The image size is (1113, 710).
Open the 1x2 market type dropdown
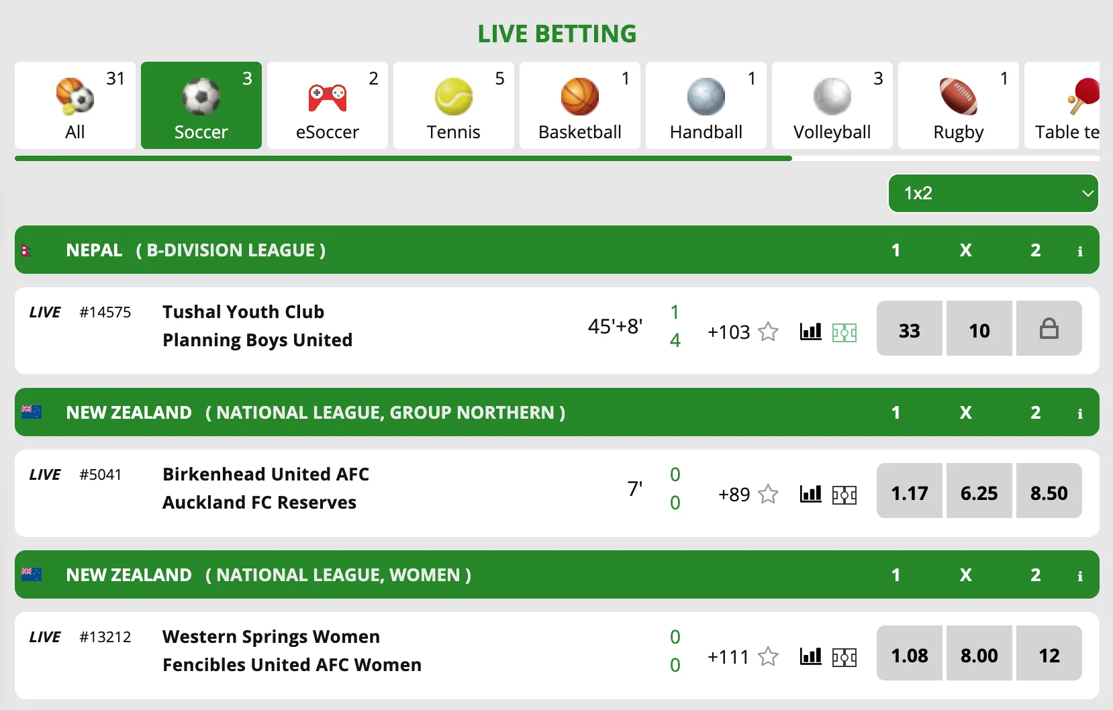coord(993,193)
